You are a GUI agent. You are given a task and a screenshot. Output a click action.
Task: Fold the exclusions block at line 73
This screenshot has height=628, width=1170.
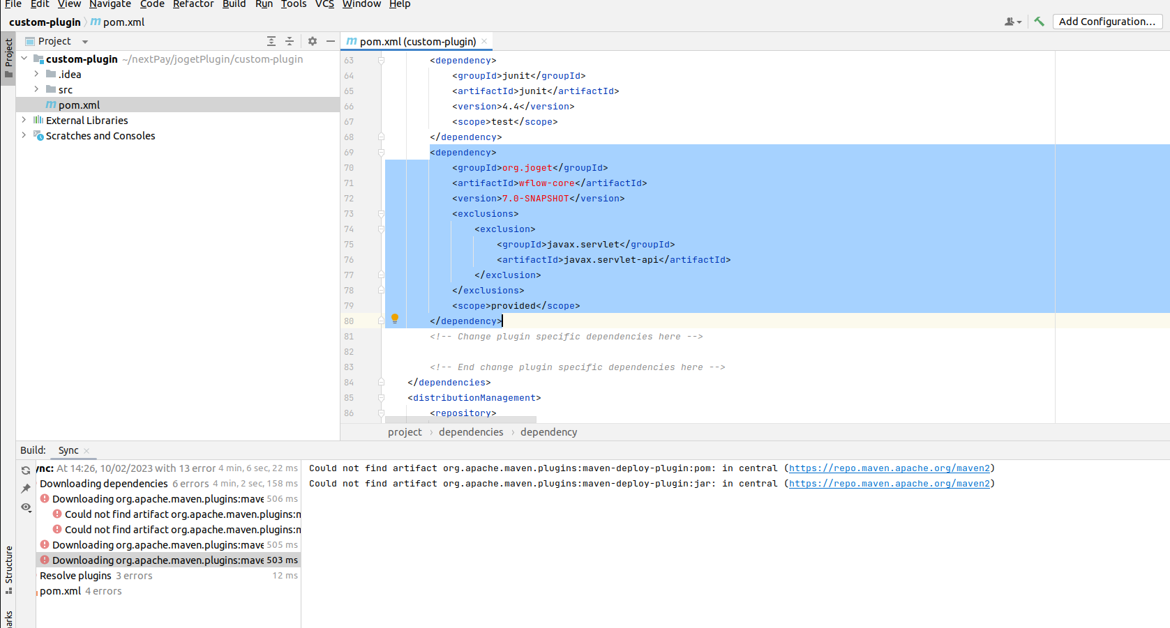click(x=381, y=214)
